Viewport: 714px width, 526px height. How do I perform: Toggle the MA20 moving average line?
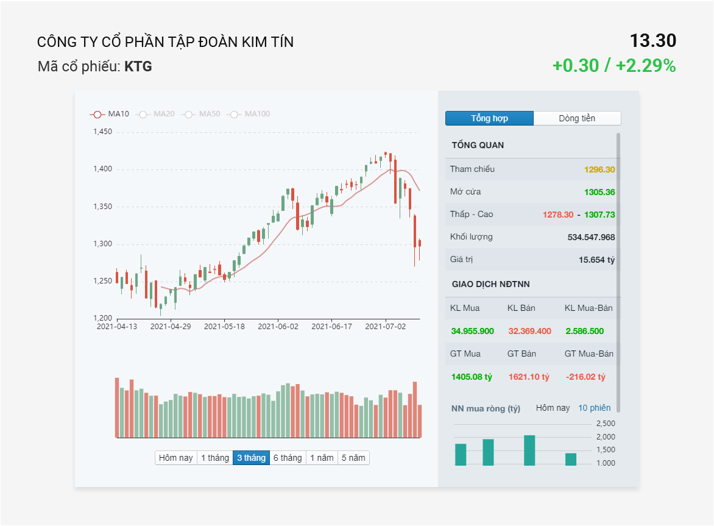point(155,114)
